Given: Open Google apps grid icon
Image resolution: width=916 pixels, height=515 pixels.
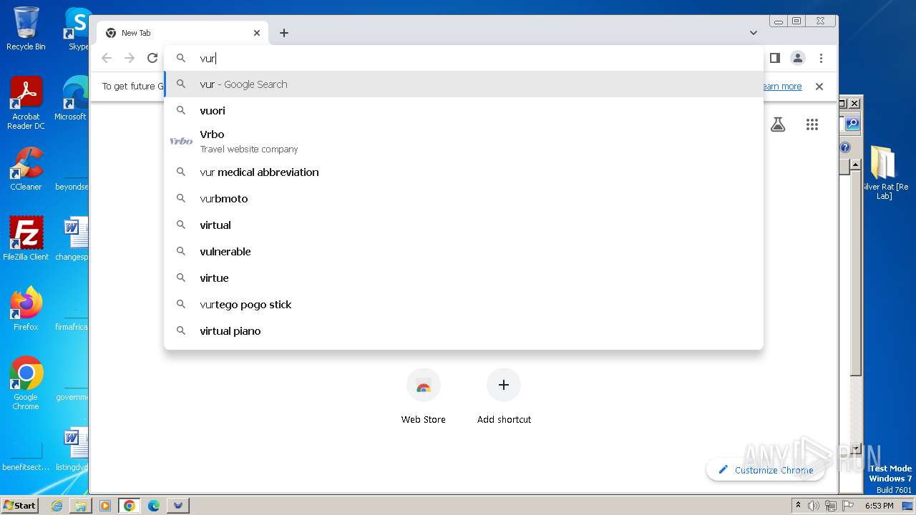Looking at the screenshot, I should tap(812, 124).
